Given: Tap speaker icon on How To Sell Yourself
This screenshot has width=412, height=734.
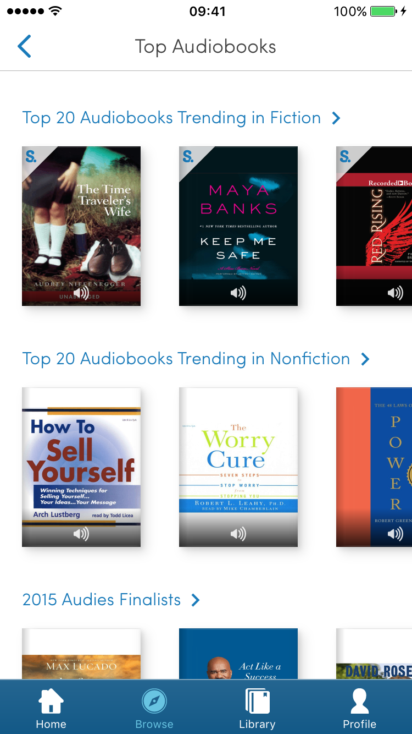Looking at the screenshot, I should [81, 533].
